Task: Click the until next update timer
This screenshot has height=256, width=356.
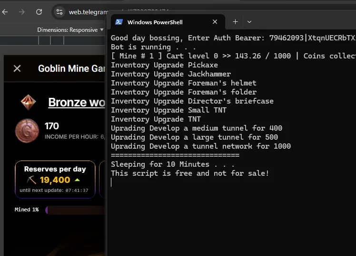Action: coord(54,190)
